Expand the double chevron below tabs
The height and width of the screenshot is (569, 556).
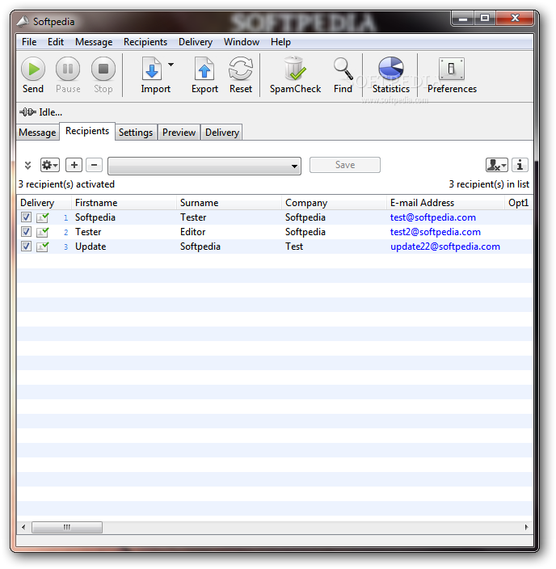(x=27, y=166)
